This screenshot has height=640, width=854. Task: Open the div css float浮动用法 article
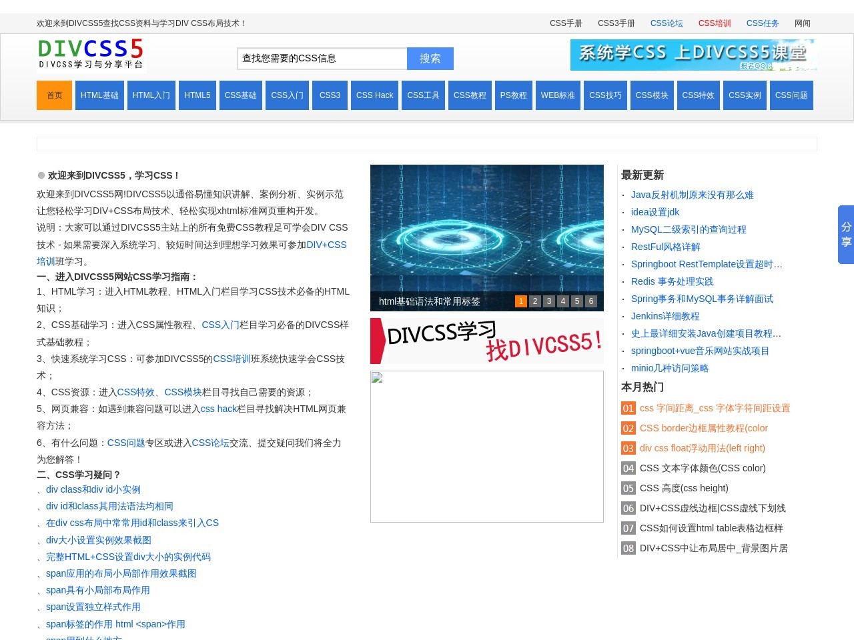tap(702, 448)
